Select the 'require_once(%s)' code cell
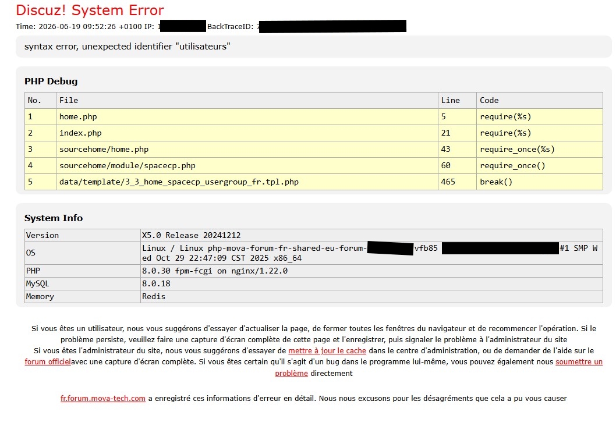This screenshot has width=616, height=426. pyautogui.click(x=540, y=149)
